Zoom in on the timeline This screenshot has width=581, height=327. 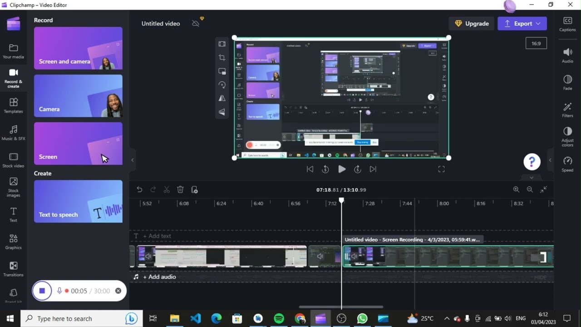(516, 189)
